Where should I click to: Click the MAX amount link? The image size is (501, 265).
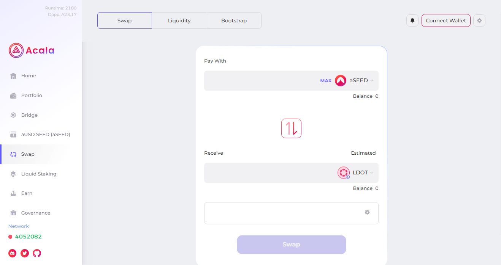pos(326,81)
